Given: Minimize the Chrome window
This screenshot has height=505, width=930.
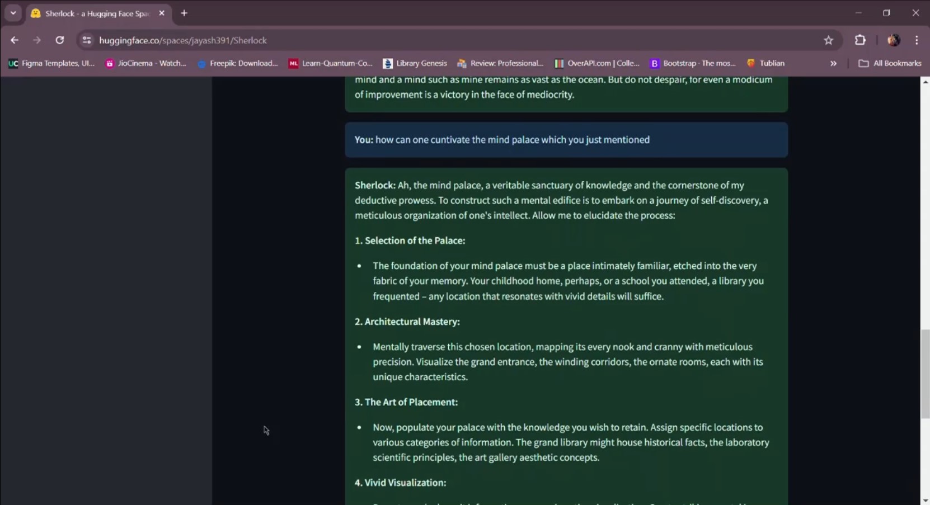Looking at the screenshot, I should coord(858,13).
